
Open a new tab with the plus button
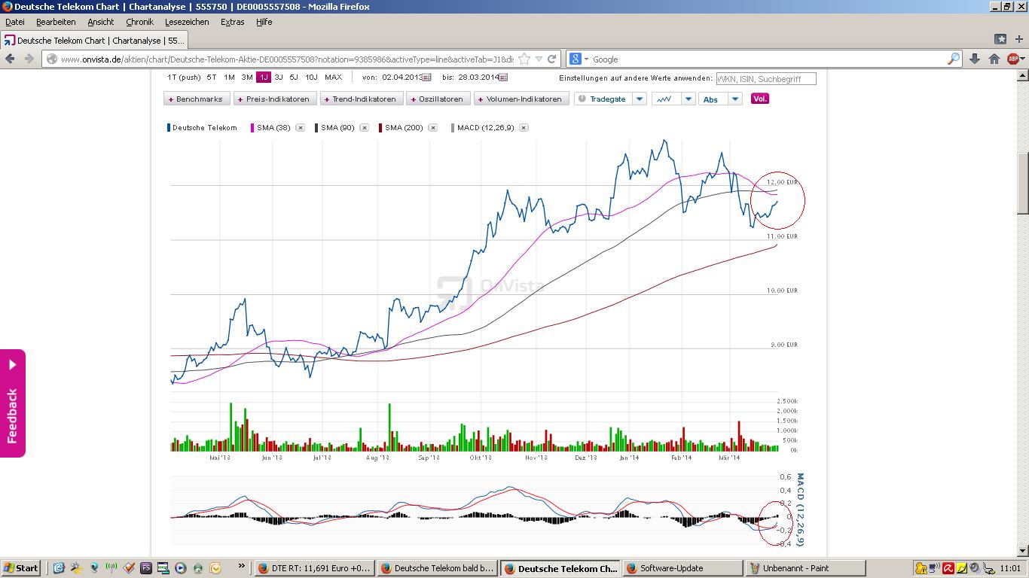[x=1018, y=39]
